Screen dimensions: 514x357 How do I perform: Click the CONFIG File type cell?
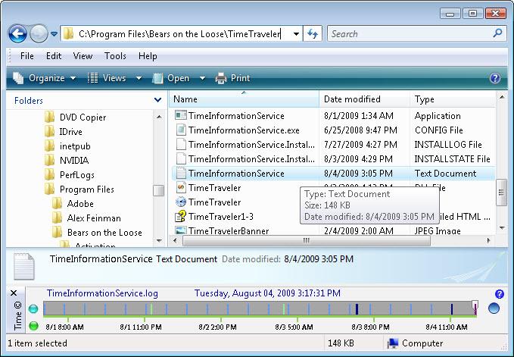(438, 130)
